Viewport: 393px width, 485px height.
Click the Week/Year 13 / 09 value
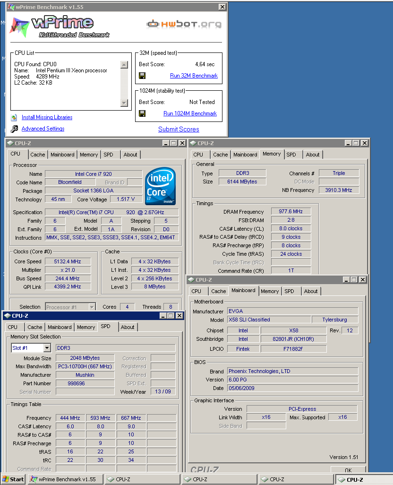click(x=163, y=391)
